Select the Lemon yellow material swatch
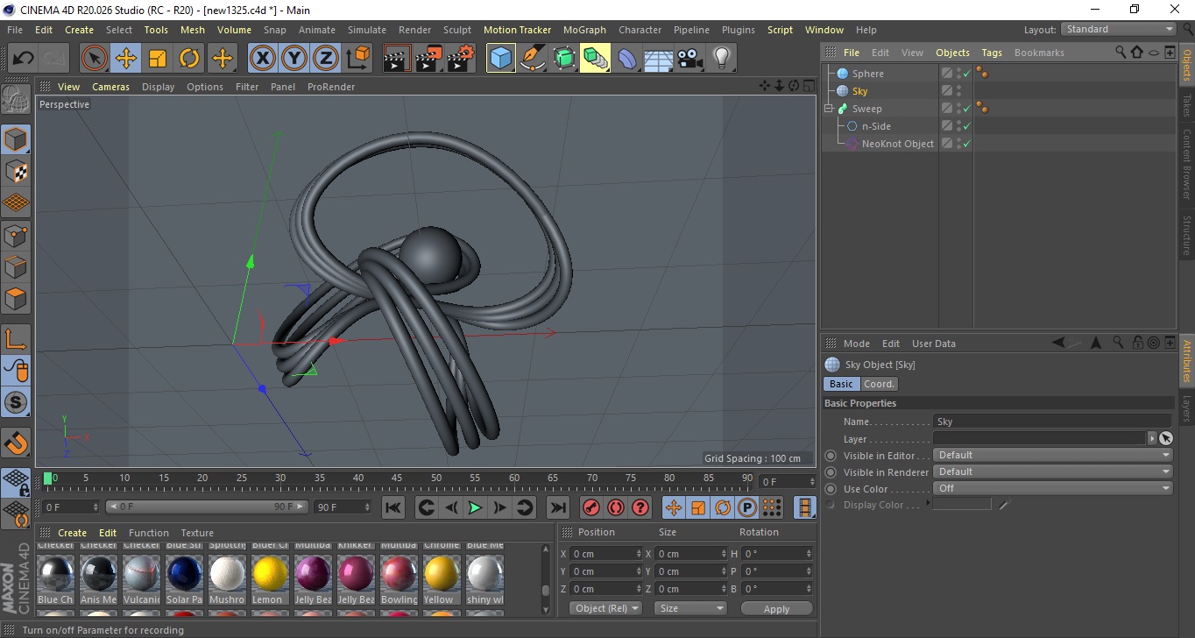Viewport: 1195px width, 638px height. point(270,574)
